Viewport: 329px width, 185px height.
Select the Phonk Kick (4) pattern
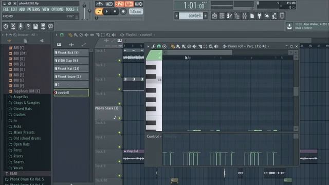pos(71,52)
